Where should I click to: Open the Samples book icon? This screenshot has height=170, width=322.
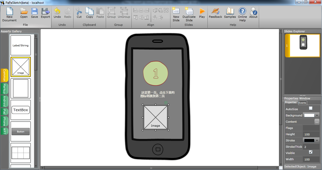click(x=230, y=13)
